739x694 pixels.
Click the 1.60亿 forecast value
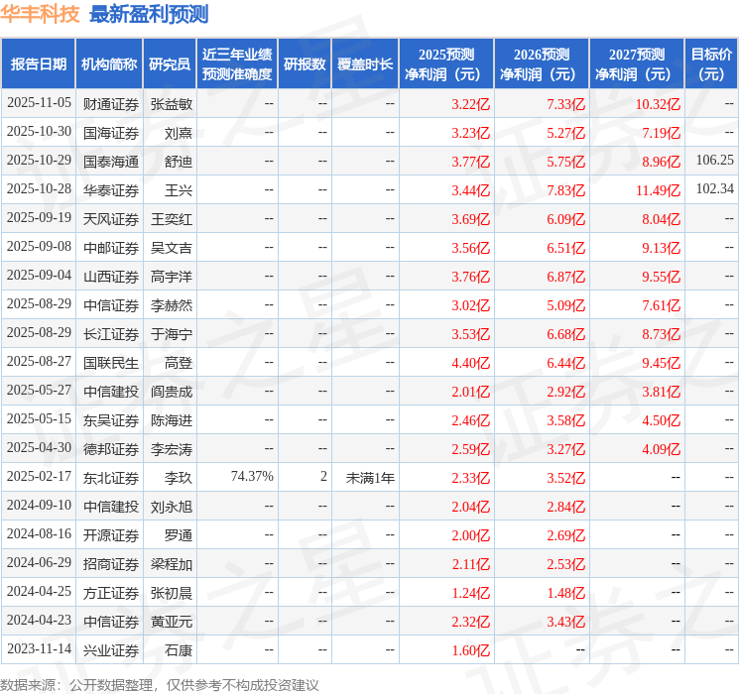coord(471,650)
